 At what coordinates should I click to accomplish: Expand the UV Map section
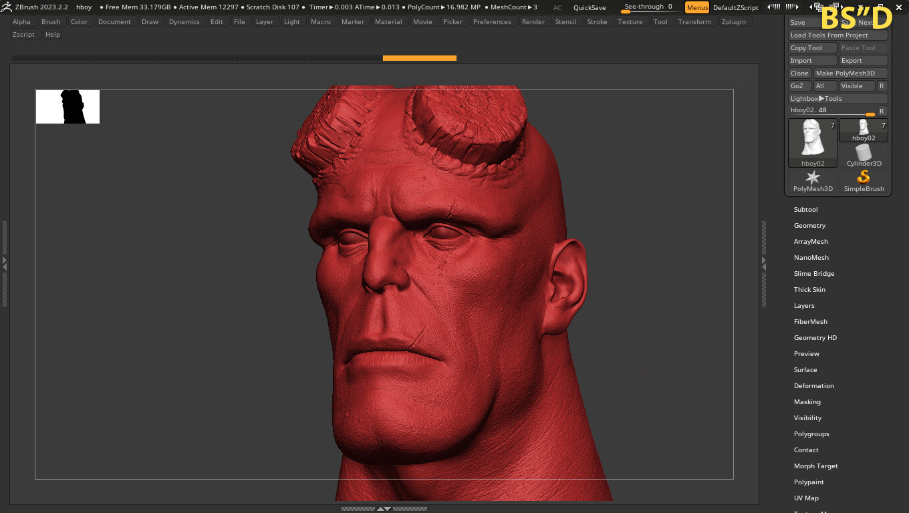pos(806,498)
